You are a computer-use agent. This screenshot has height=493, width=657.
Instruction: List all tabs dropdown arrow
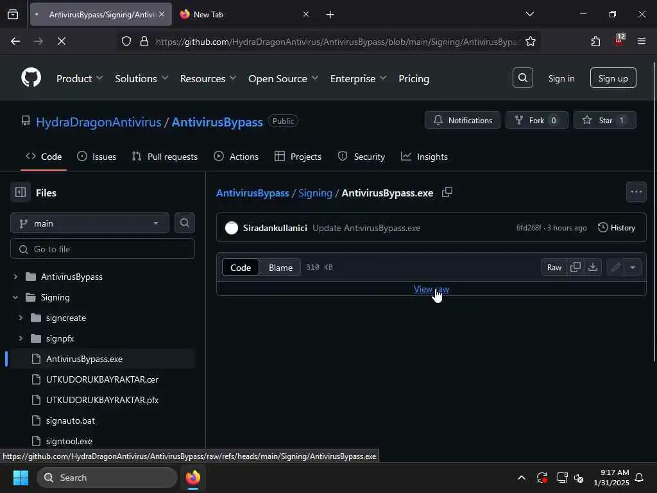click(529, 14)
